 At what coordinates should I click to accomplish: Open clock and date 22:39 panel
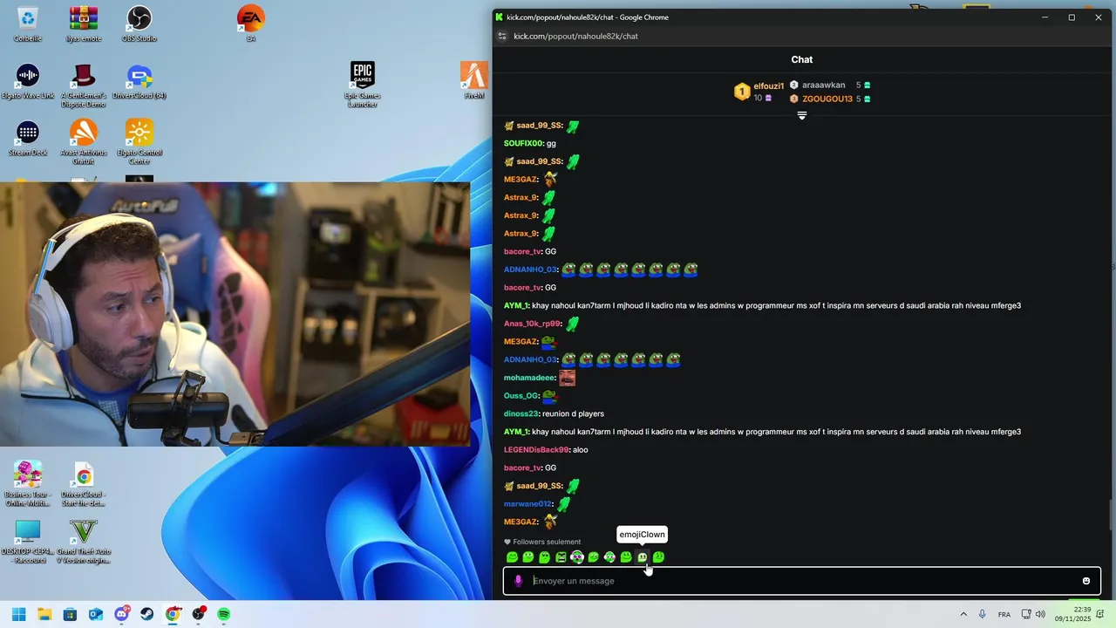(1072, 614)
